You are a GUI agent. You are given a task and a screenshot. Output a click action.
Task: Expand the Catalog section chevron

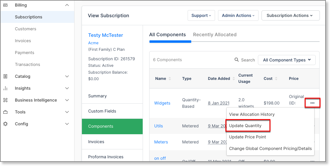coord(67,76)
